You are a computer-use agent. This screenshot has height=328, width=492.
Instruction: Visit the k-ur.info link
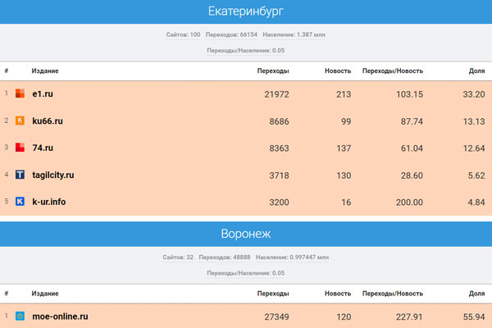[49, 202]
